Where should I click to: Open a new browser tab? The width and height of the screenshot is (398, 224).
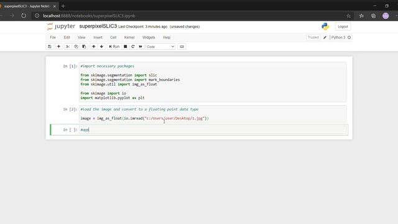point(63,6)
